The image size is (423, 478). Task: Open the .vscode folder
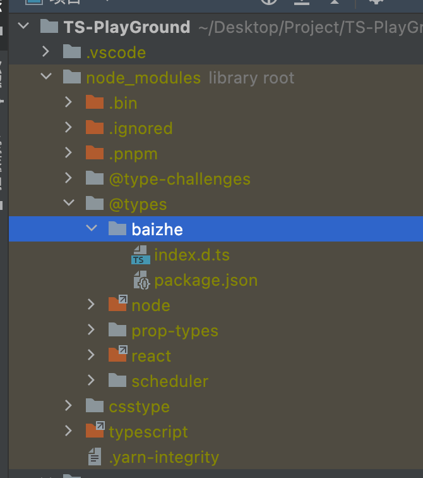pos(116,52)
